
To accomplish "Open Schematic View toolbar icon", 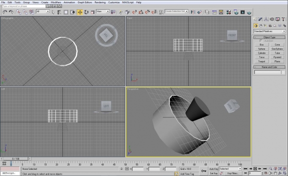I will [221, 12].
